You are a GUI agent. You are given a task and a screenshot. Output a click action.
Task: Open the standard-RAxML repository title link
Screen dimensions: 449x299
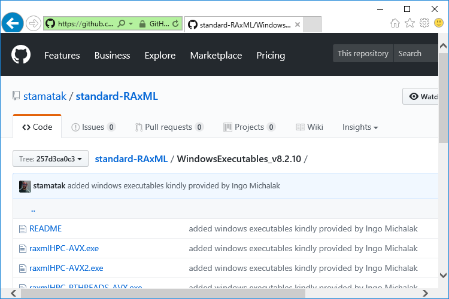tap(117, 96)
